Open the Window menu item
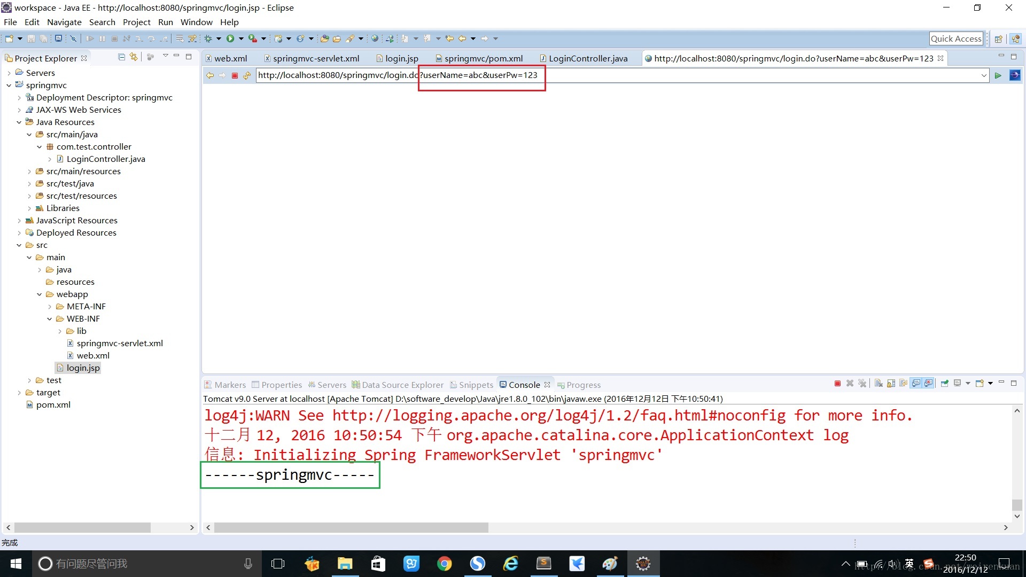This screenshot has width=1026, height=577. [x=197, y=22]
